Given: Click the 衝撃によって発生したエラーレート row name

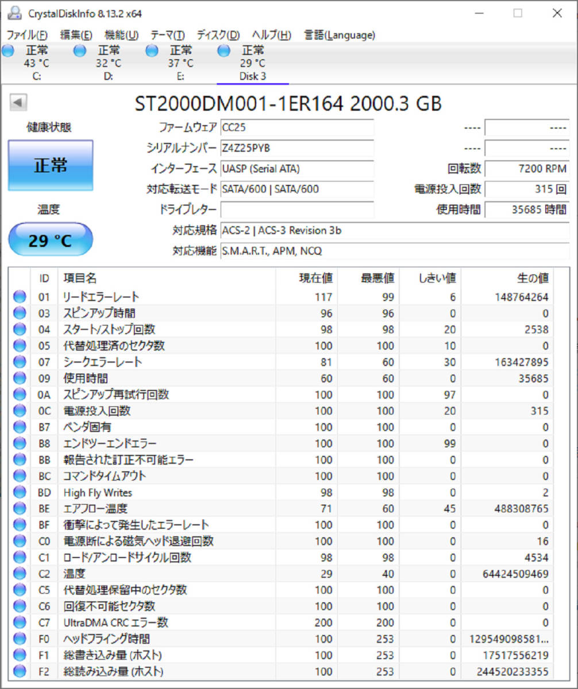Looking at the screenshot, I should click(136, 524).
